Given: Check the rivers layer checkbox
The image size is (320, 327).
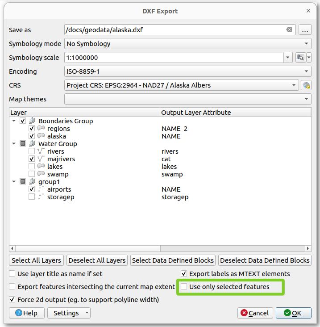Looking at the screenshot, I should (x=32, y=151).
